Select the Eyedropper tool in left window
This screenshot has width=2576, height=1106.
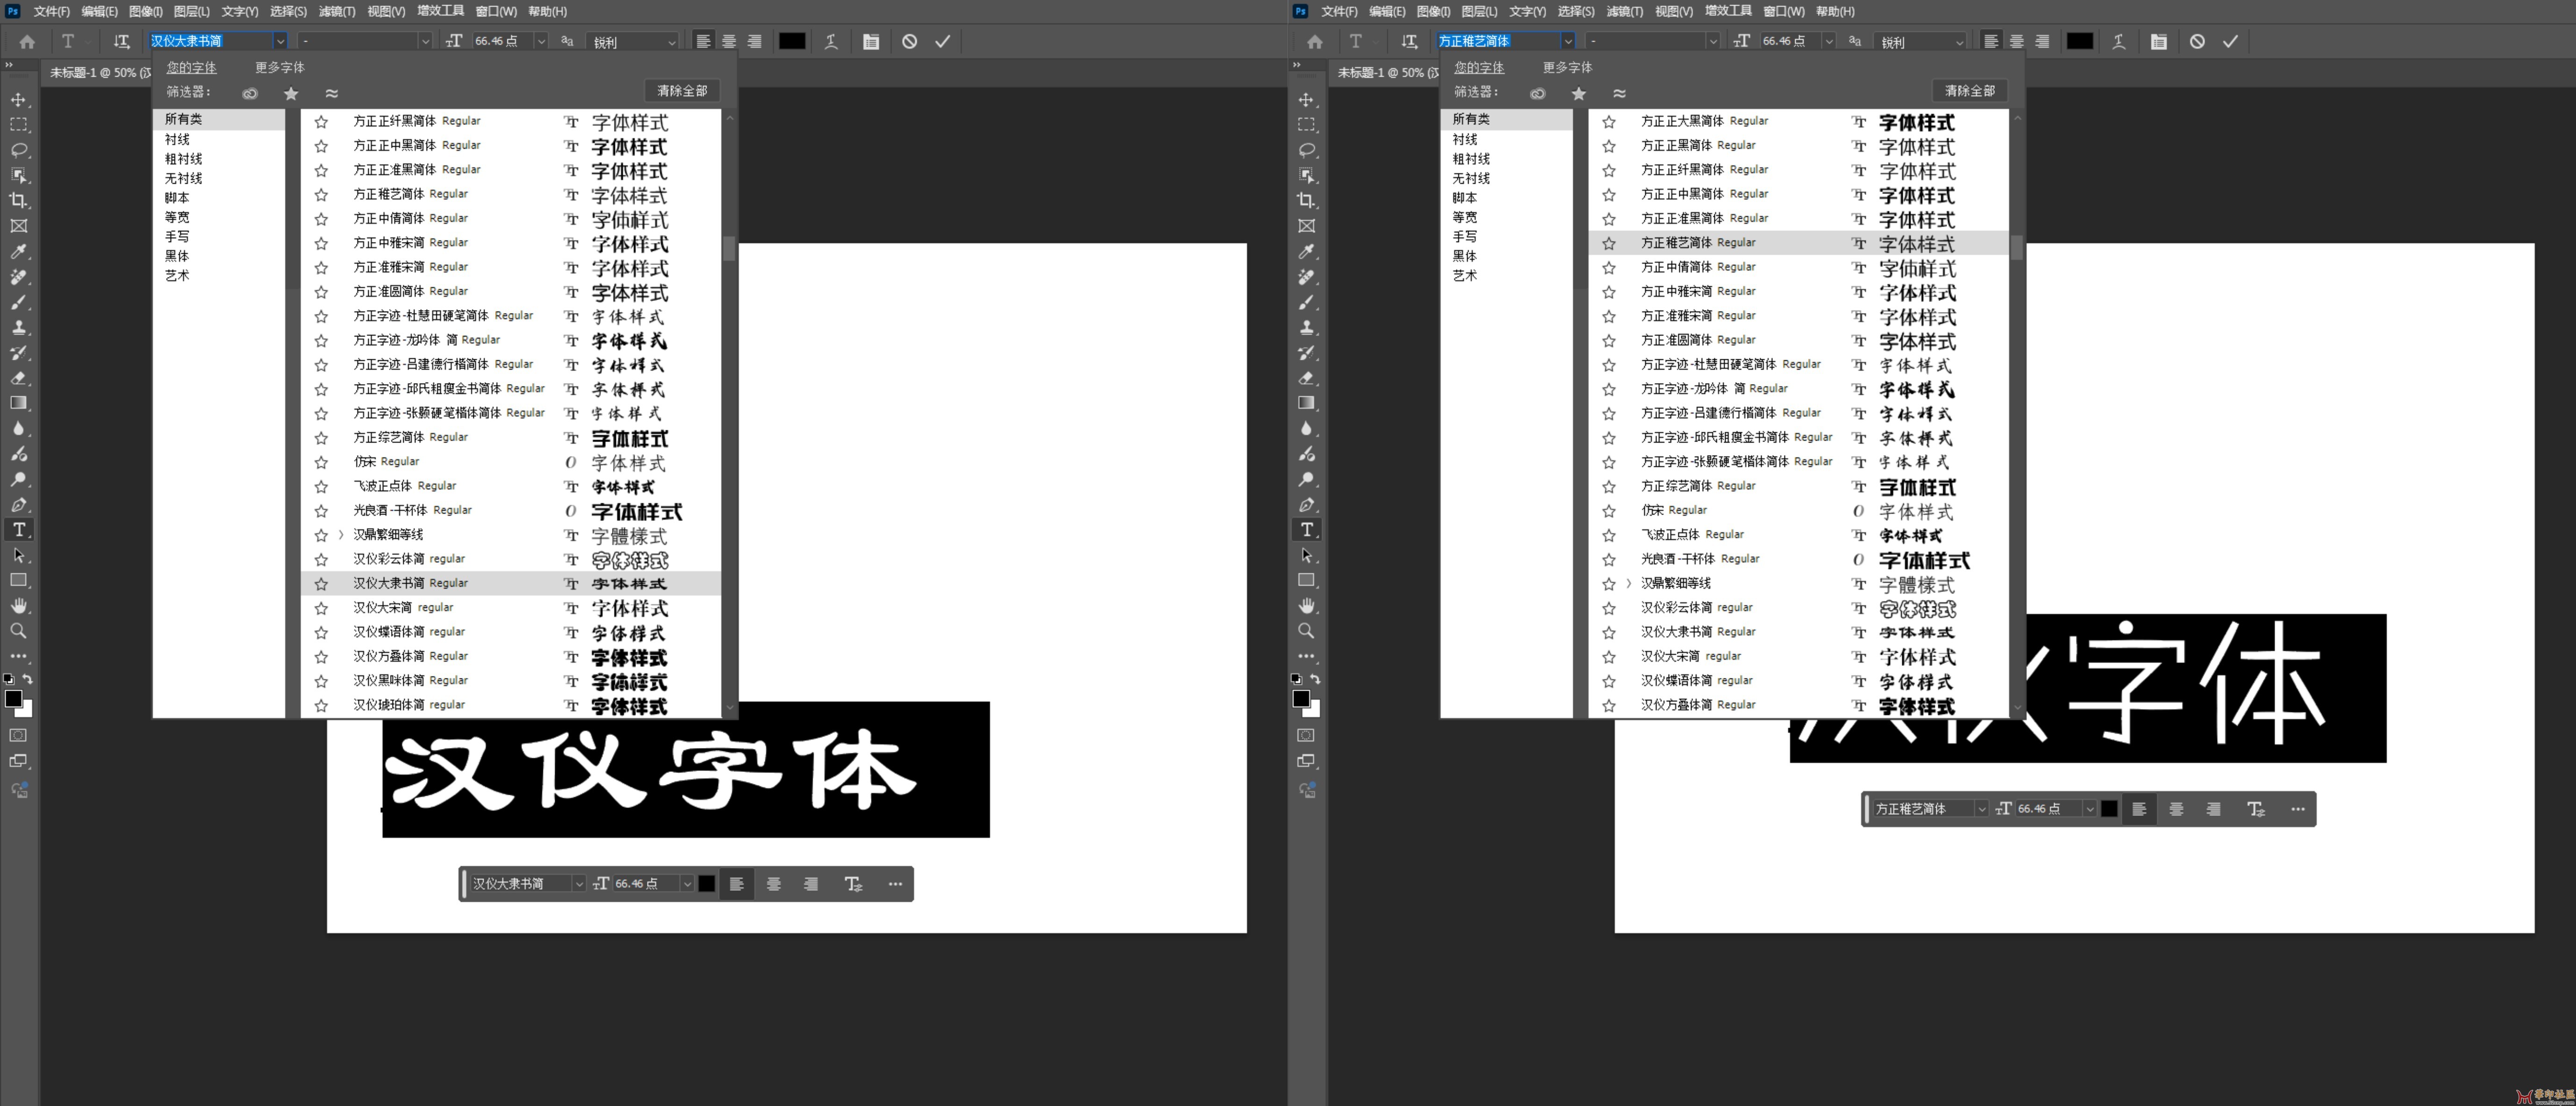click(x=19, y=251)
